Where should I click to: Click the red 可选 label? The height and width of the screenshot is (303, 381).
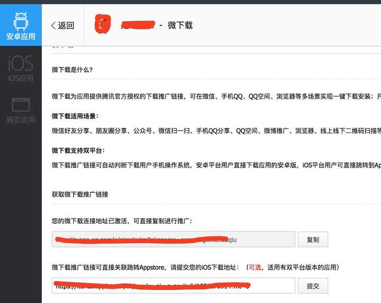coord(255,267)
